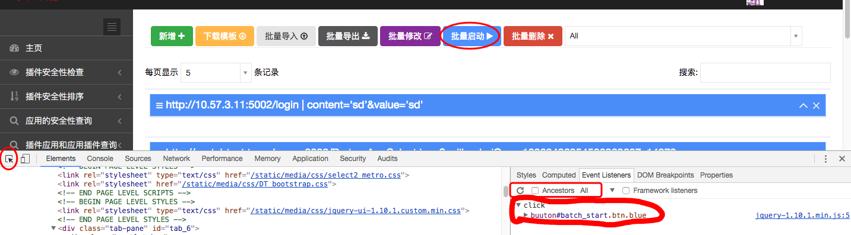Open 插件应用和应用插件查询 sidebar menu
Screen dimensions: 851x235
click(x=67, y=144)
